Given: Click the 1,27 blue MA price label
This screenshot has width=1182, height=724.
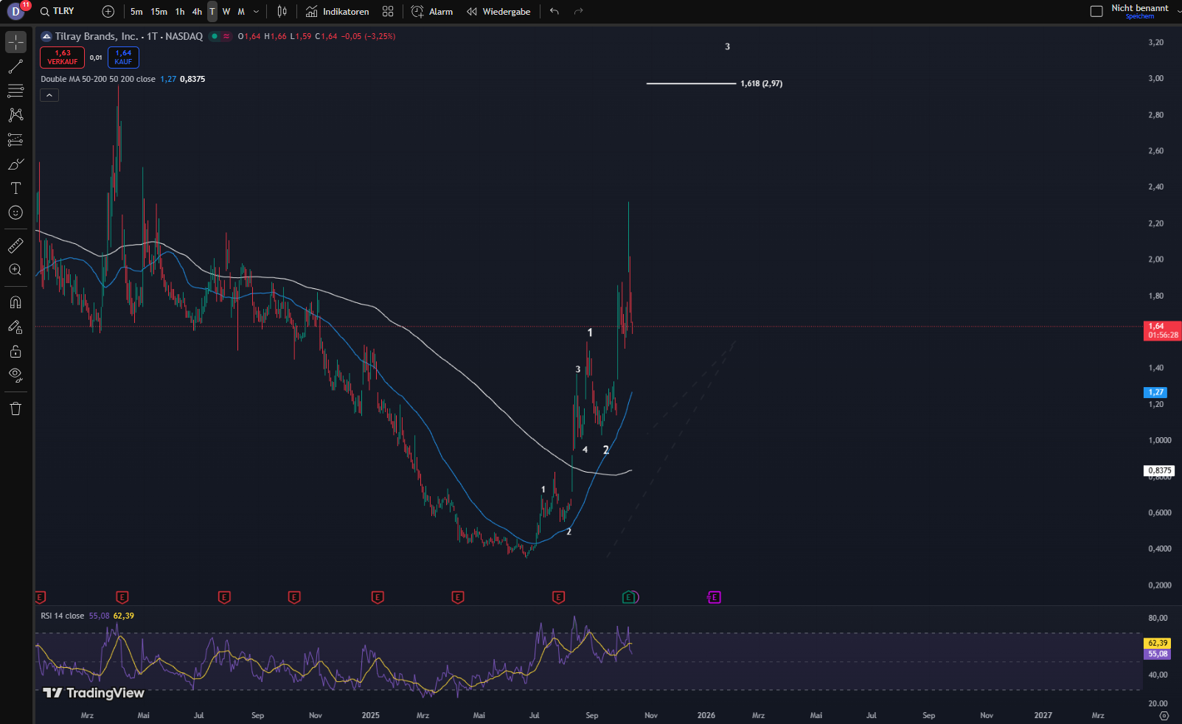Looking at the screenshot, I should click(x=1155, y=392).
